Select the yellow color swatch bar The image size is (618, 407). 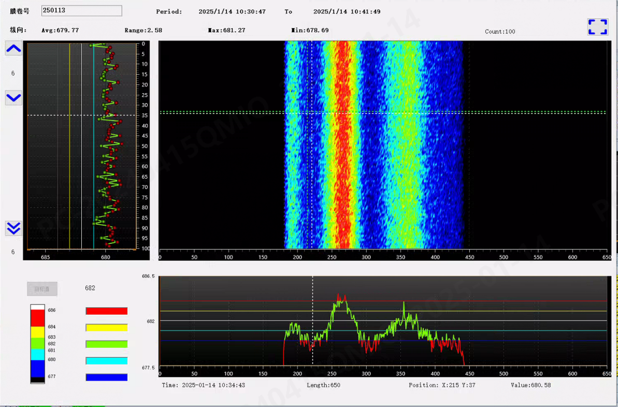(106, 328)
